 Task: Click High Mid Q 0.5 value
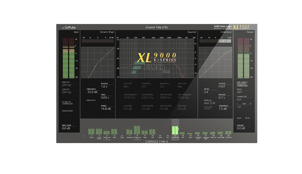pos(162,87)
